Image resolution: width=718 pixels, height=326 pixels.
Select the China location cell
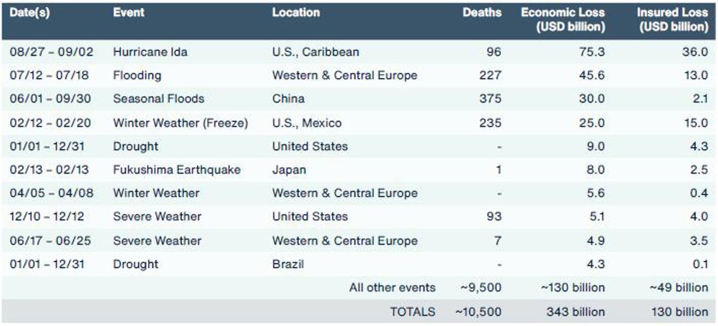[x=288, y=99]
